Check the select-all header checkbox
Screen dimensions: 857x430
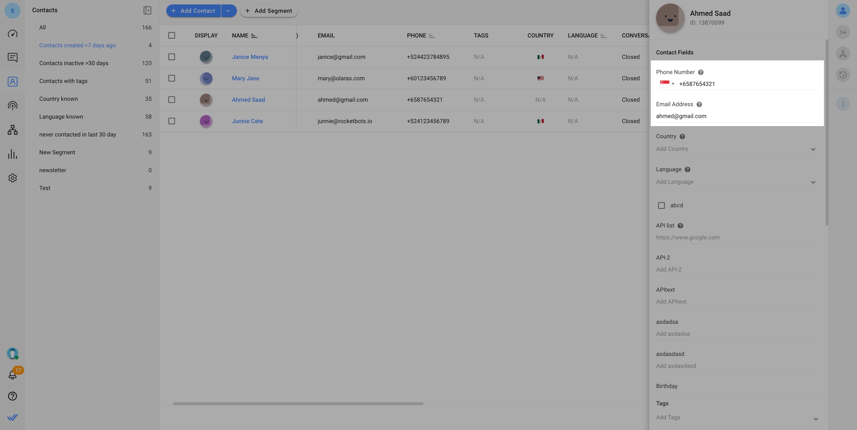point(171,36)
